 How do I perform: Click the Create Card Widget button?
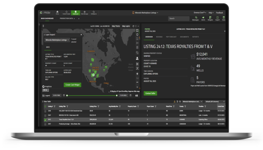tap(72, 85)
